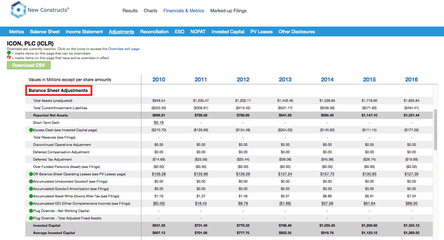Open the $127.30 operating leases value
Viewport: 444px width, 240px height.
coord(411,174)
